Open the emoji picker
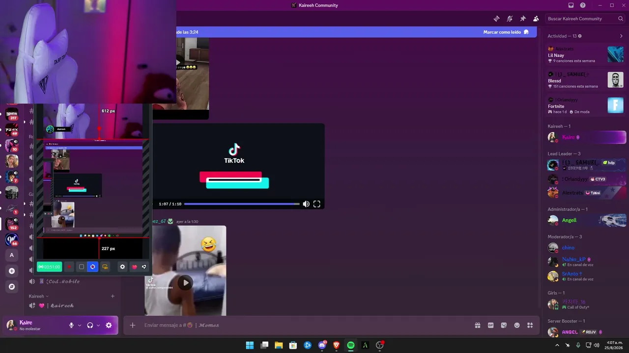 (517, 325)
